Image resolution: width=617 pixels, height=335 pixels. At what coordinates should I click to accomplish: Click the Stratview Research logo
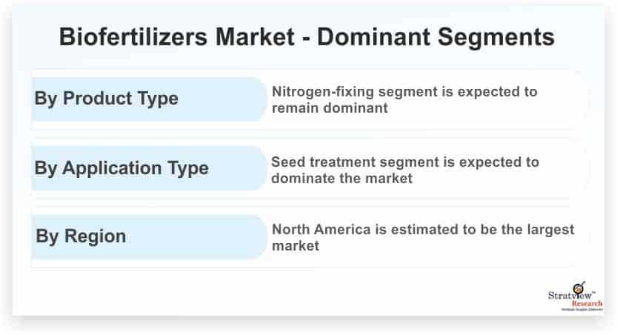point(576,296)
